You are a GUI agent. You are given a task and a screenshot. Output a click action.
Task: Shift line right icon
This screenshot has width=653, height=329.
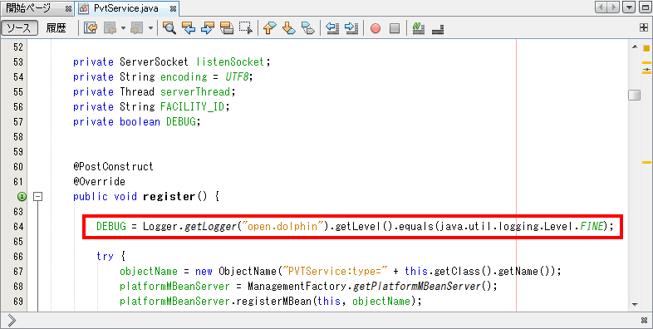pyautogui.click(x=351, y=28)
